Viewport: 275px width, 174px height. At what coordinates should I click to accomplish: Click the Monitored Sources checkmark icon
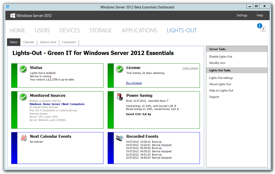click(x=23, y=97)
